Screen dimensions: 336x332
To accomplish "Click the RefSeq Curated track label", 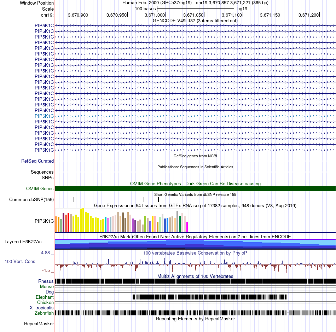I will point(37,161).
